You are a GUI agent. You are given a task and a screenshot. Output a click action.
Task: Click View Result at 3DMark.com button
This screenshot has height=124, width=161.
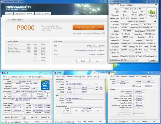pyautogui.click(x=88, y=27)
